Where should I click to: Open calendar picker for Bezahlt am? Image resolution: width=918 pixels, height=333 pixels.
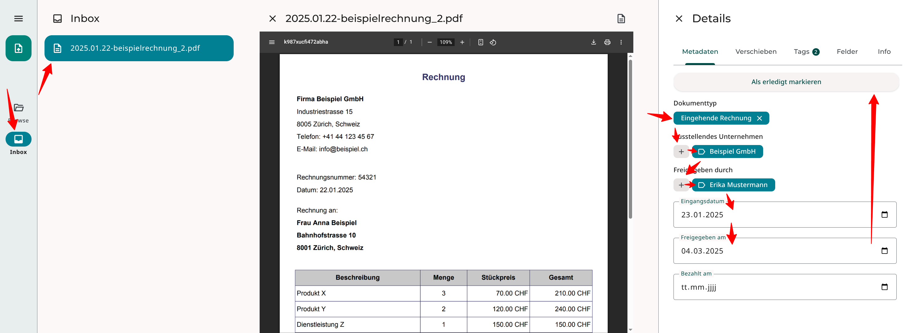pos(884,287)
